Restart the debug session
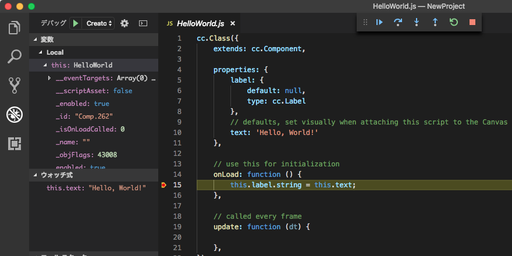Screen dimensions: 512x256 pos(454,22)
